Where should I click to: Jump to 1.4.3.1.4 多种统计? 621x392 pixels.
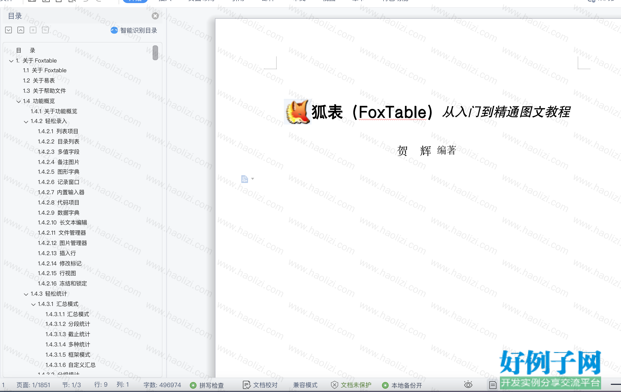click(x=68, y=345)
